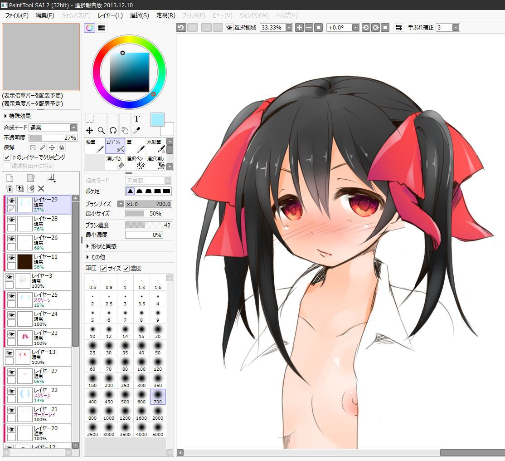Screen dimensions: 505x461
Task: Select the Zoom magnifier tool
Action: coord(102,130)
